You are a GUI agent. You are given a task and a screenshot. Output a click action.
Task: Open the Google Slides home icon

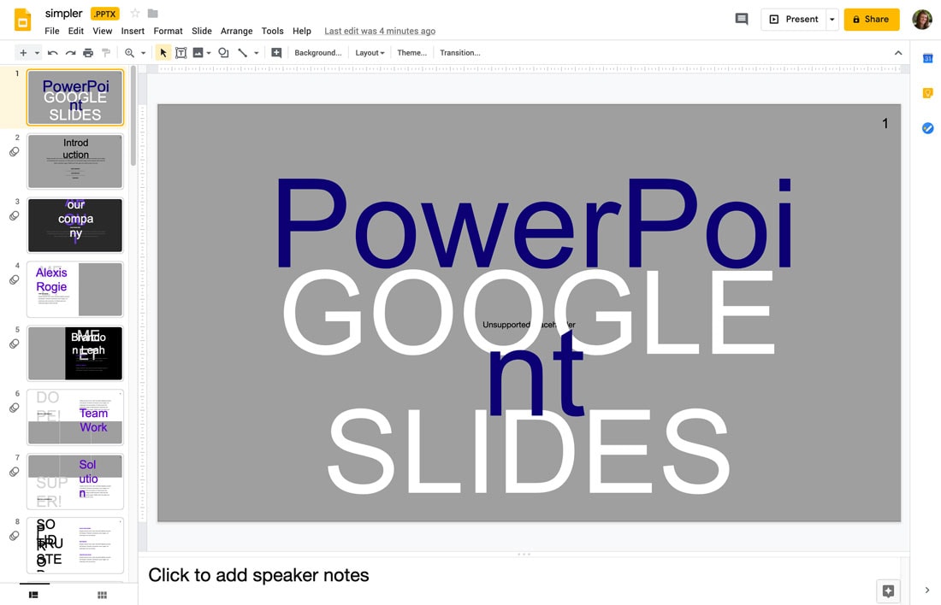click(x=22, y=20)
